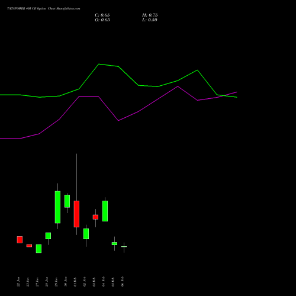Viewport: 296px width, 296px height.
Task: Select the close value C: 0.65
Action: tap(102, 15)
